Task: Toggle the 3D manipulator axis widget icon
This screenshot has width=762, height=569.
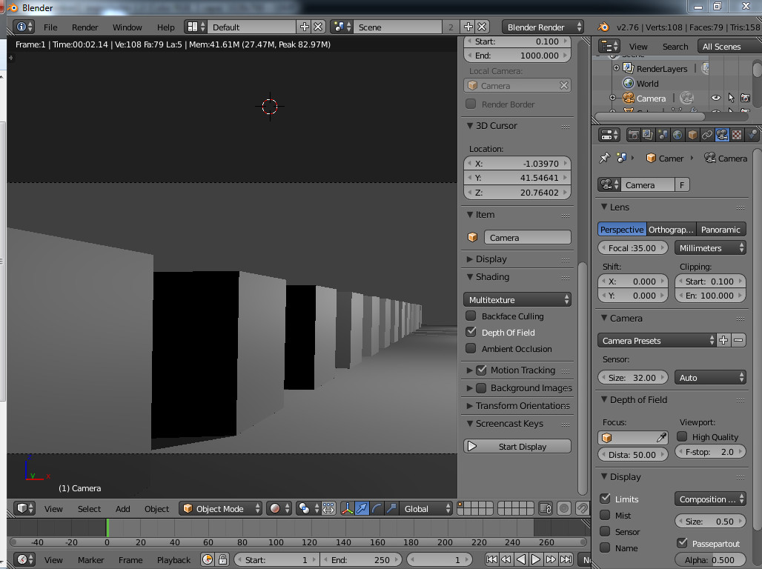Action: point(347,509)
